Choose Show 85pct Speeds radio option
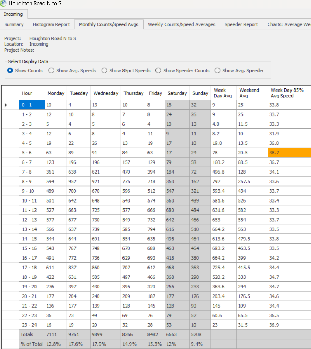 pos(104,70)
